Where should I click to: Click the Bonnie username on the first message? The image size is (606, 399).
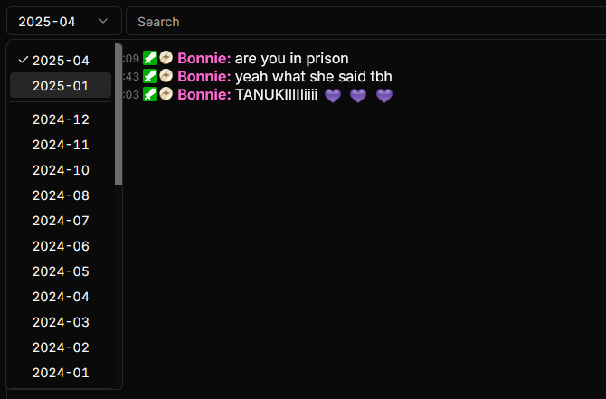click(x=204, y=59)
